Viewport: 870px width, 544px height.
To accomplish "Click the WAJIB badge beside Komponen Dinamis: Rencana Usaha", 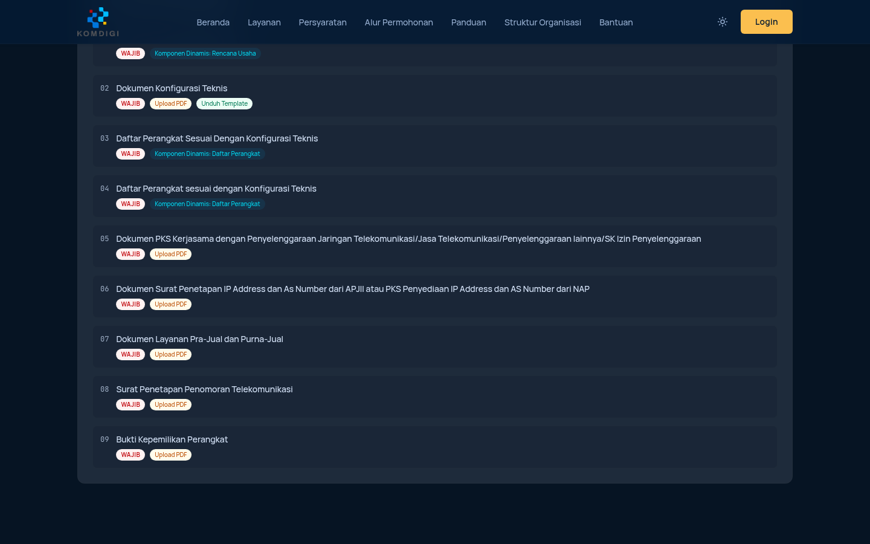I will (130, 54).
